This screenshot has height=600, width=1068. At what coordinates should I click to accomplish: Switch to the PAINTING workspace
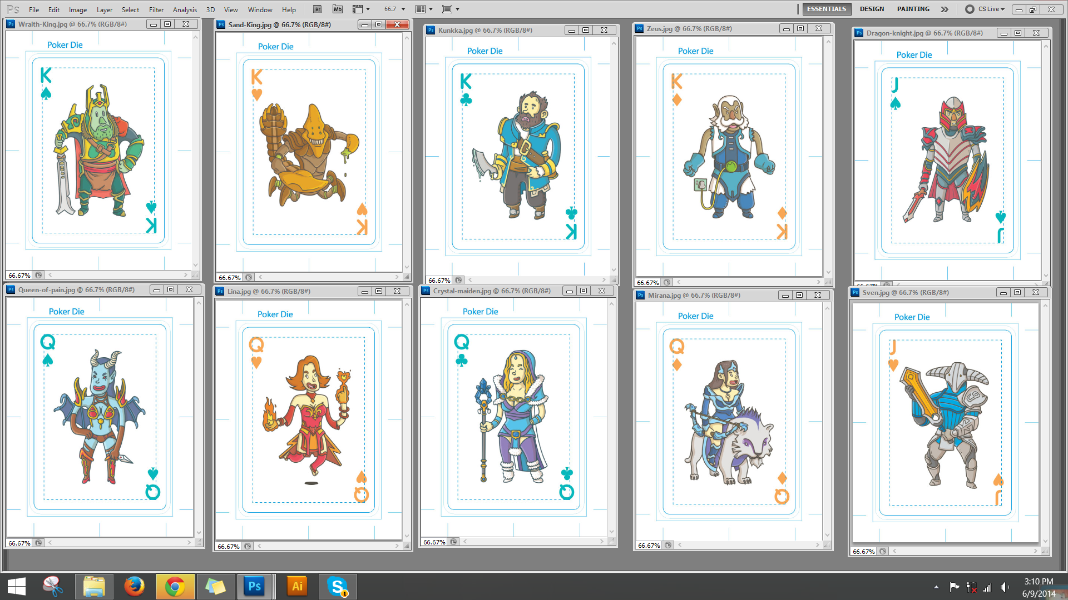[913, 9]
